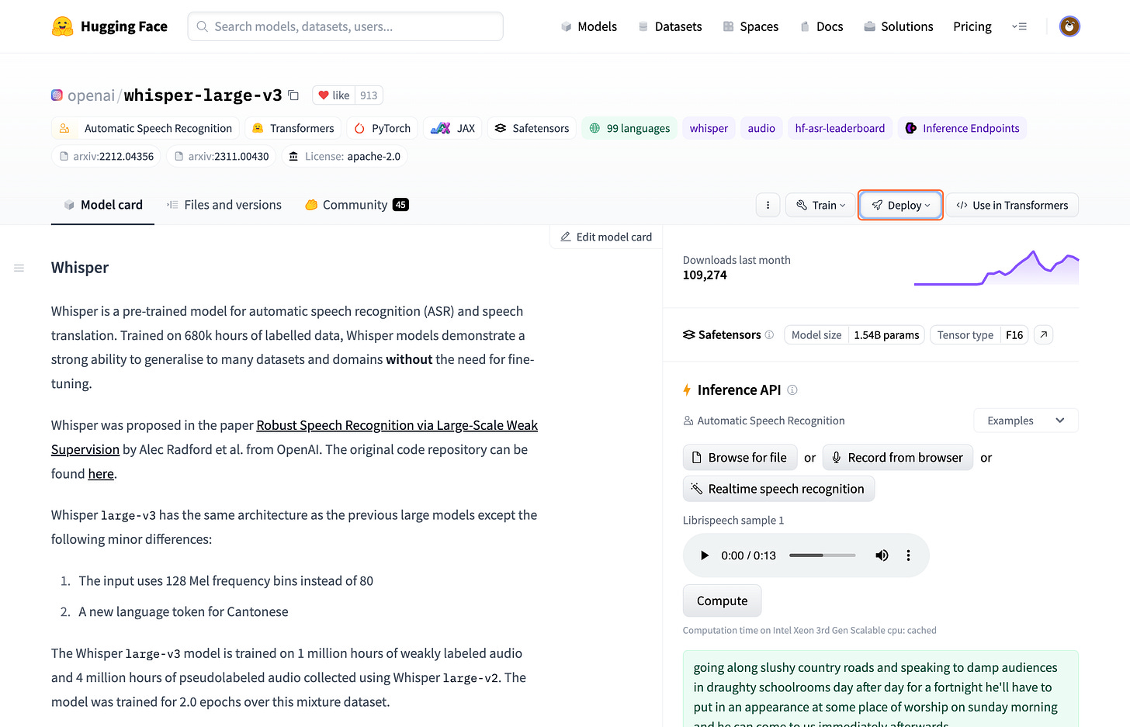
Task: Click Edit model card
Action: [x=606, y=237]
